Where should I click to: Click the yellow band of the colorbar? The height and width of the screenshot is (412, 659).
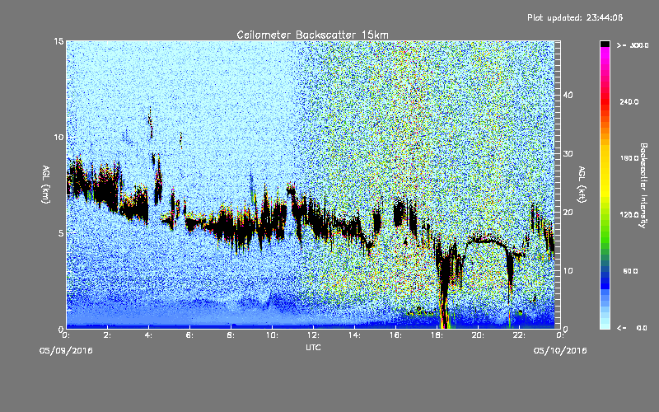tap(605, 172)
